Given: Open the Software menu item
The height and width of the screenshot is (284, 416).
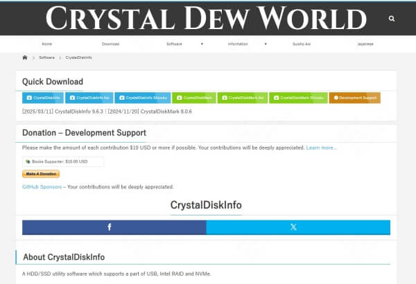Looking at the screenshot, I should 174,44.
